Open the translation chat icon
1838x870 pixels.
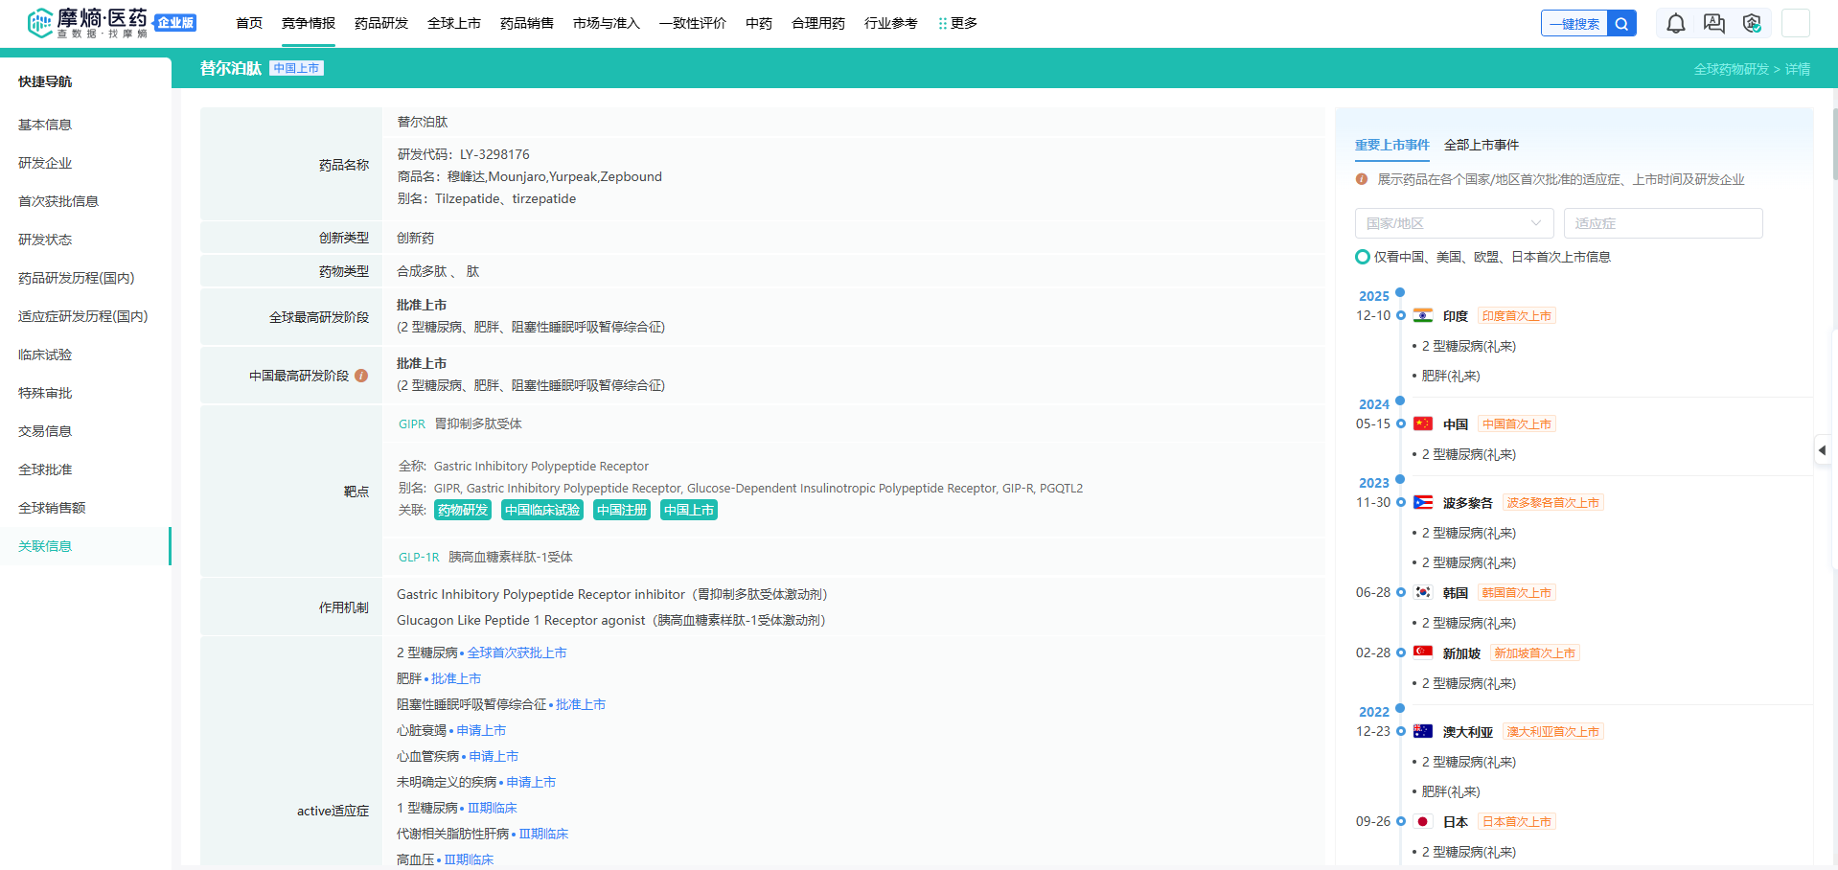pyautogui.click(x=1713, y=24)
